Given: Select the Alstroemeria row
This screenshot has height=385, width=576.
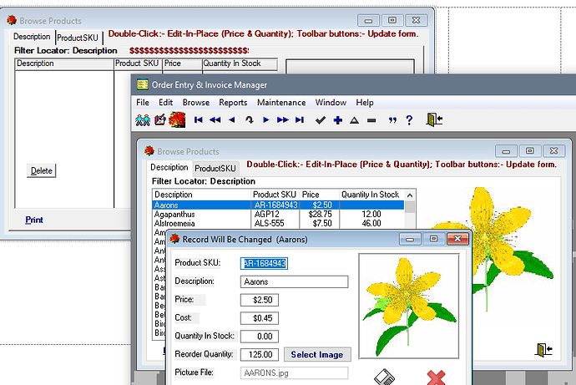Looking at the screenshot, I should tap(278, 223).
